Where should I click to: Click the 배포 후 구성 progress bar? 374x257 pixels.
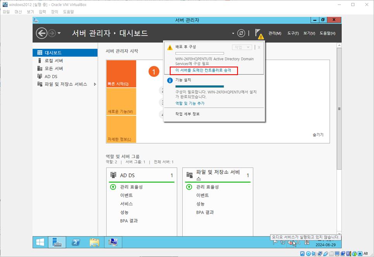pyautogui.click(x=200, y=53)
